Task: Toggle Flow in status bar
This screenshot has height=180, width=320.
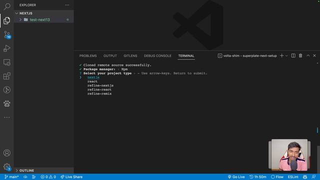Action: 277,177
